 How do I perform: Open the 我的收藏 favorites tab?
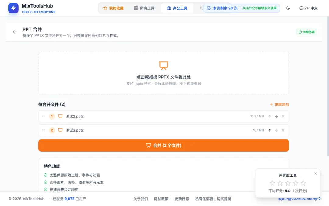click(x=113, y=8)
